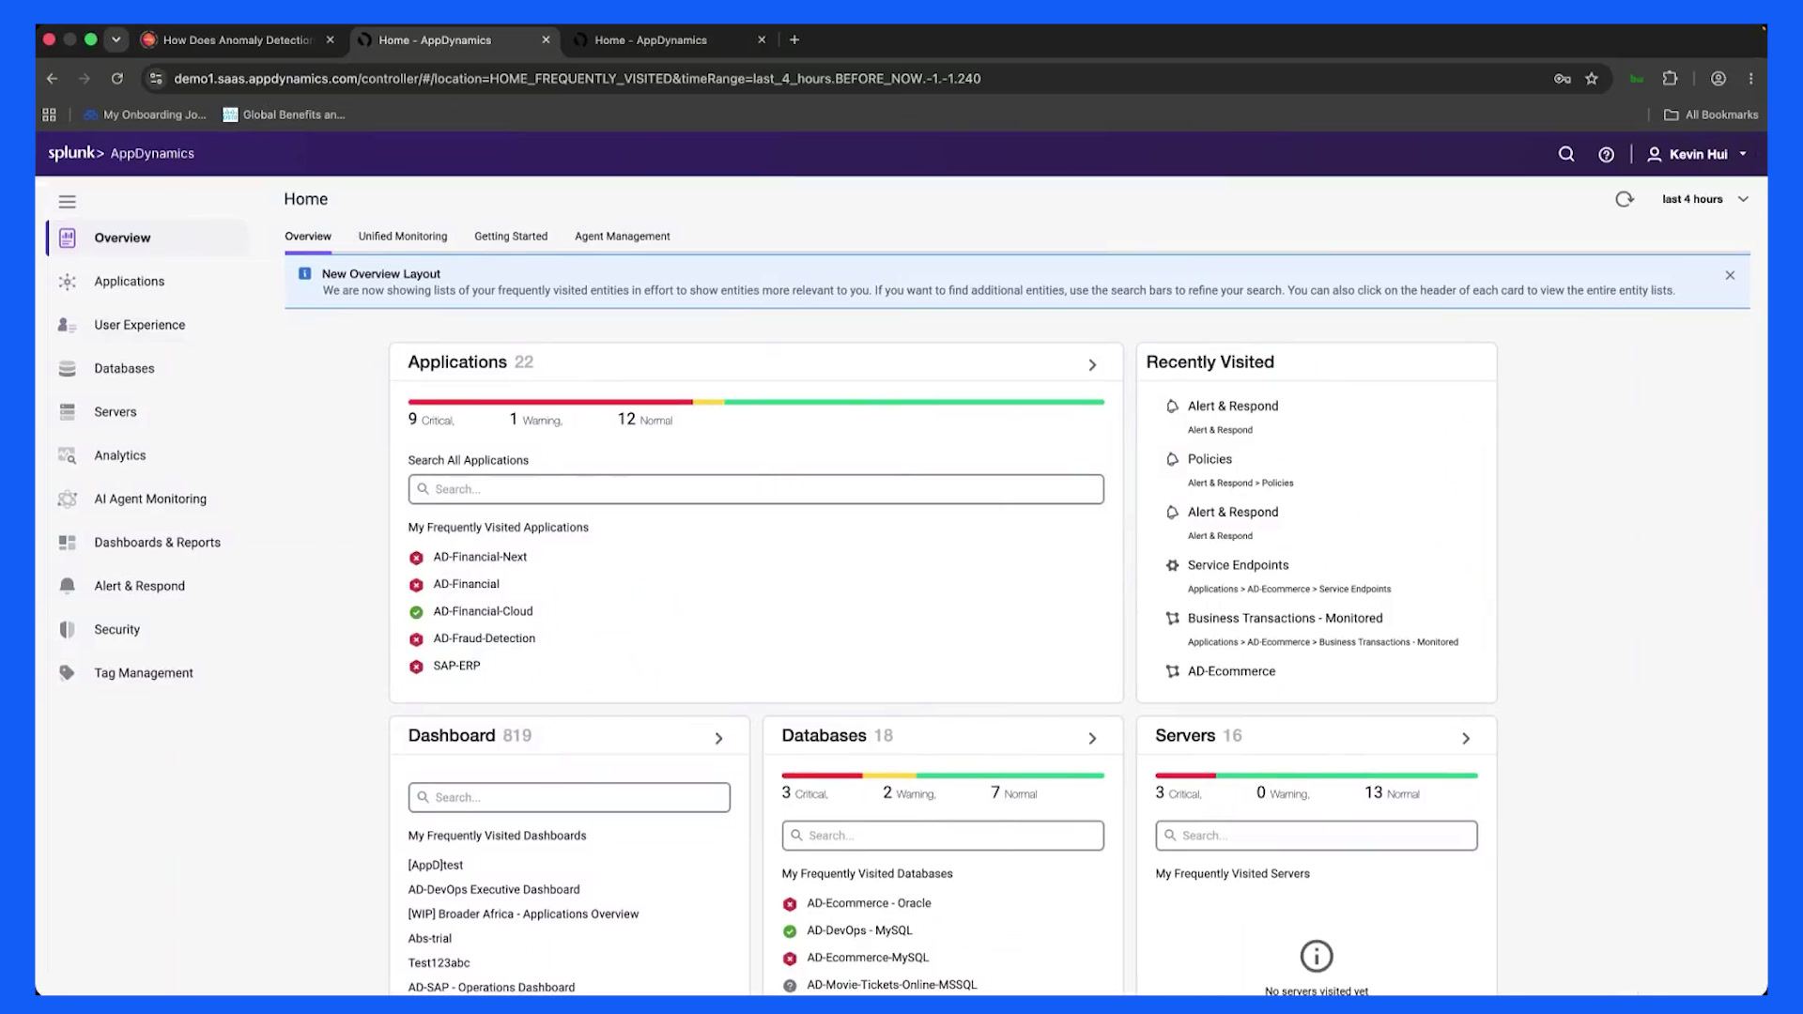This screenshot has width=1803, height=1014.
Task: Expand the Applications card via its chevron
Action: pos(1092,364)
